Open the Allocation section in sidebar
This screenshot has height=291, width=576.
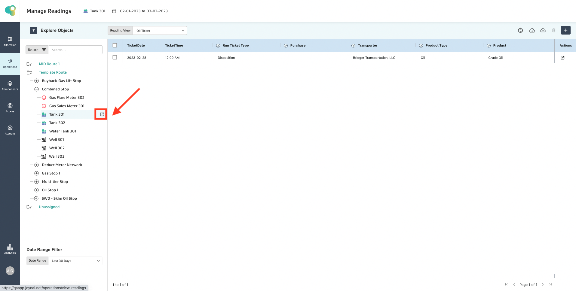click(10, 41)
